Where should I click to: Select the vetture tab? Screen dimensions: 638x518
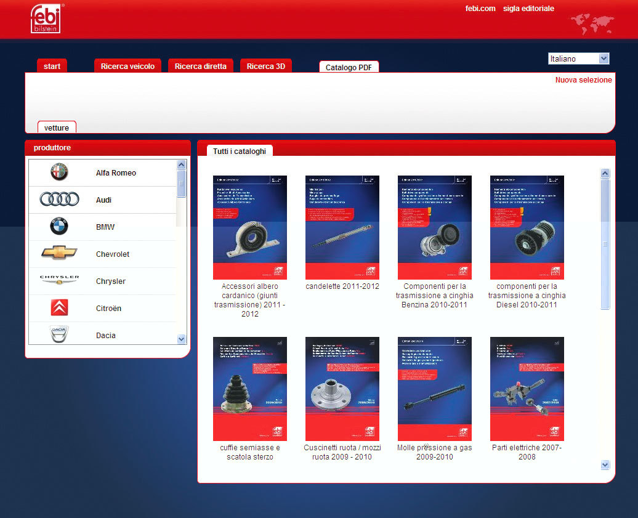[57, 127]
